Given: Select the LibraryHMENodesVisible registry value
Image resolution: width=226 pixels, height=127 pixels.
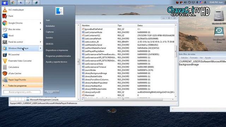Looking at the screenshot, I should [95, 89].
